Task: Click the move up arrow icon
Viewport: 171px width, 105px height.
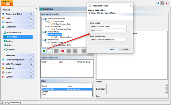Action: (69, 51)
